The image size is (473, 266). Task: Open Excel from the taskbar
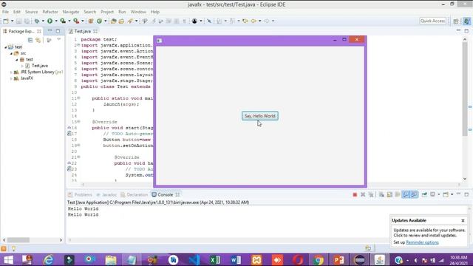click(x=215, y=259)
